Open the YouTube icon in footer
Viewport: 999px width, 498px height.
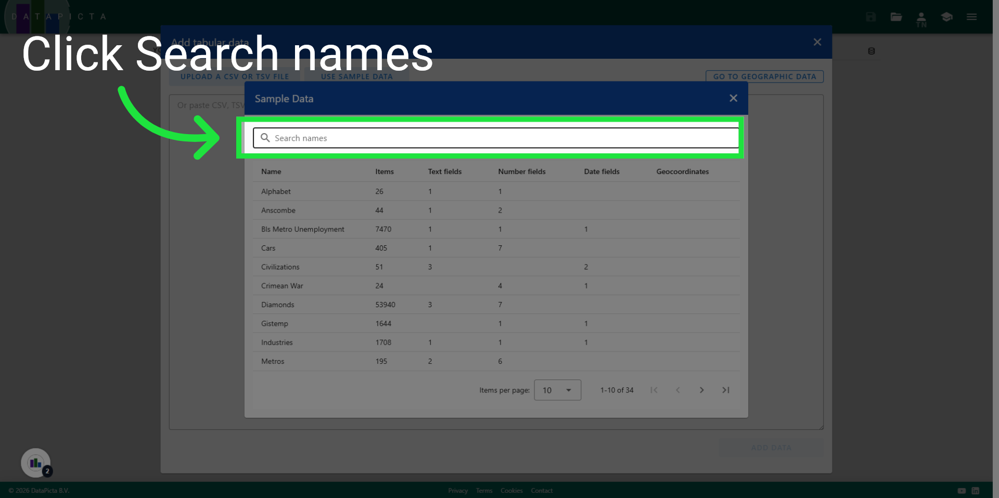[x=962, y=490]
